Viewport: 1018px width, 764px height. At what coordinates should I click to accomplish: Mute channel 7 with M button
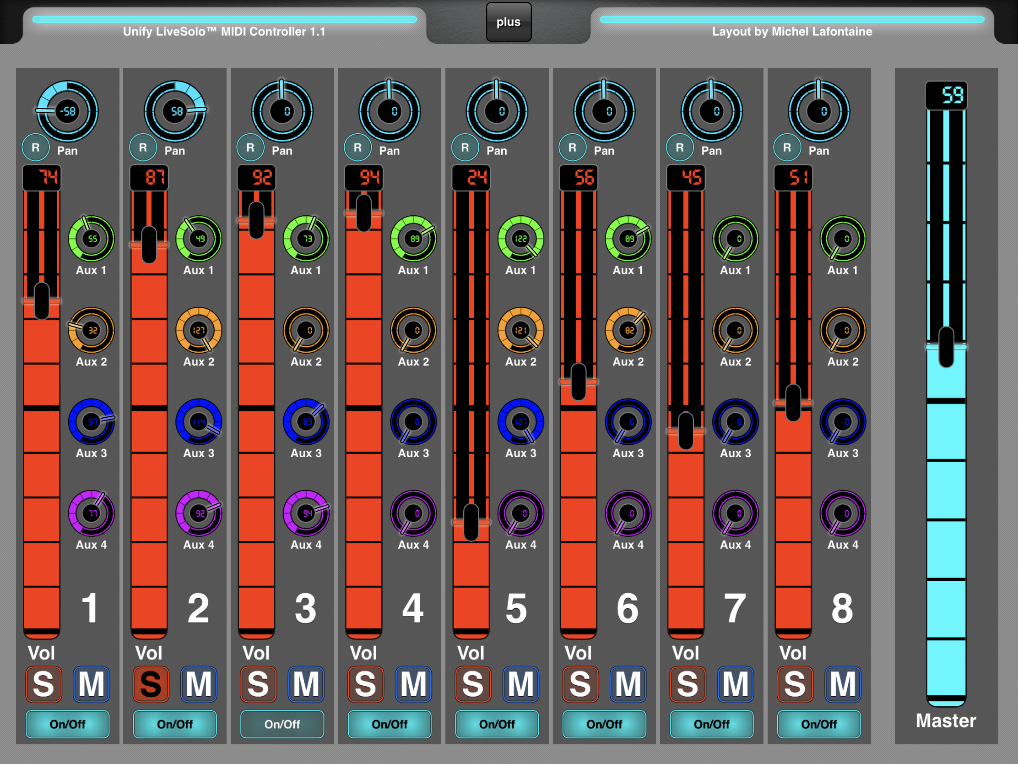[x=736, y=684]
